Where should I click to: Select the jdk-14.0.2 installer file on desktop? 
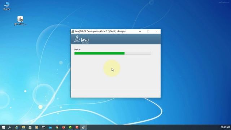pyautogui.click(x=20, y=21)
